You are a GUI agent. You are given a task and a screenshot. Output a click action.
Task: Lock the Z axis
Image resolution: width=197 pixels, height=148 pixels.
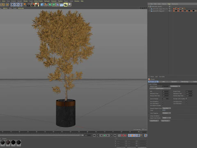[20, 5]
